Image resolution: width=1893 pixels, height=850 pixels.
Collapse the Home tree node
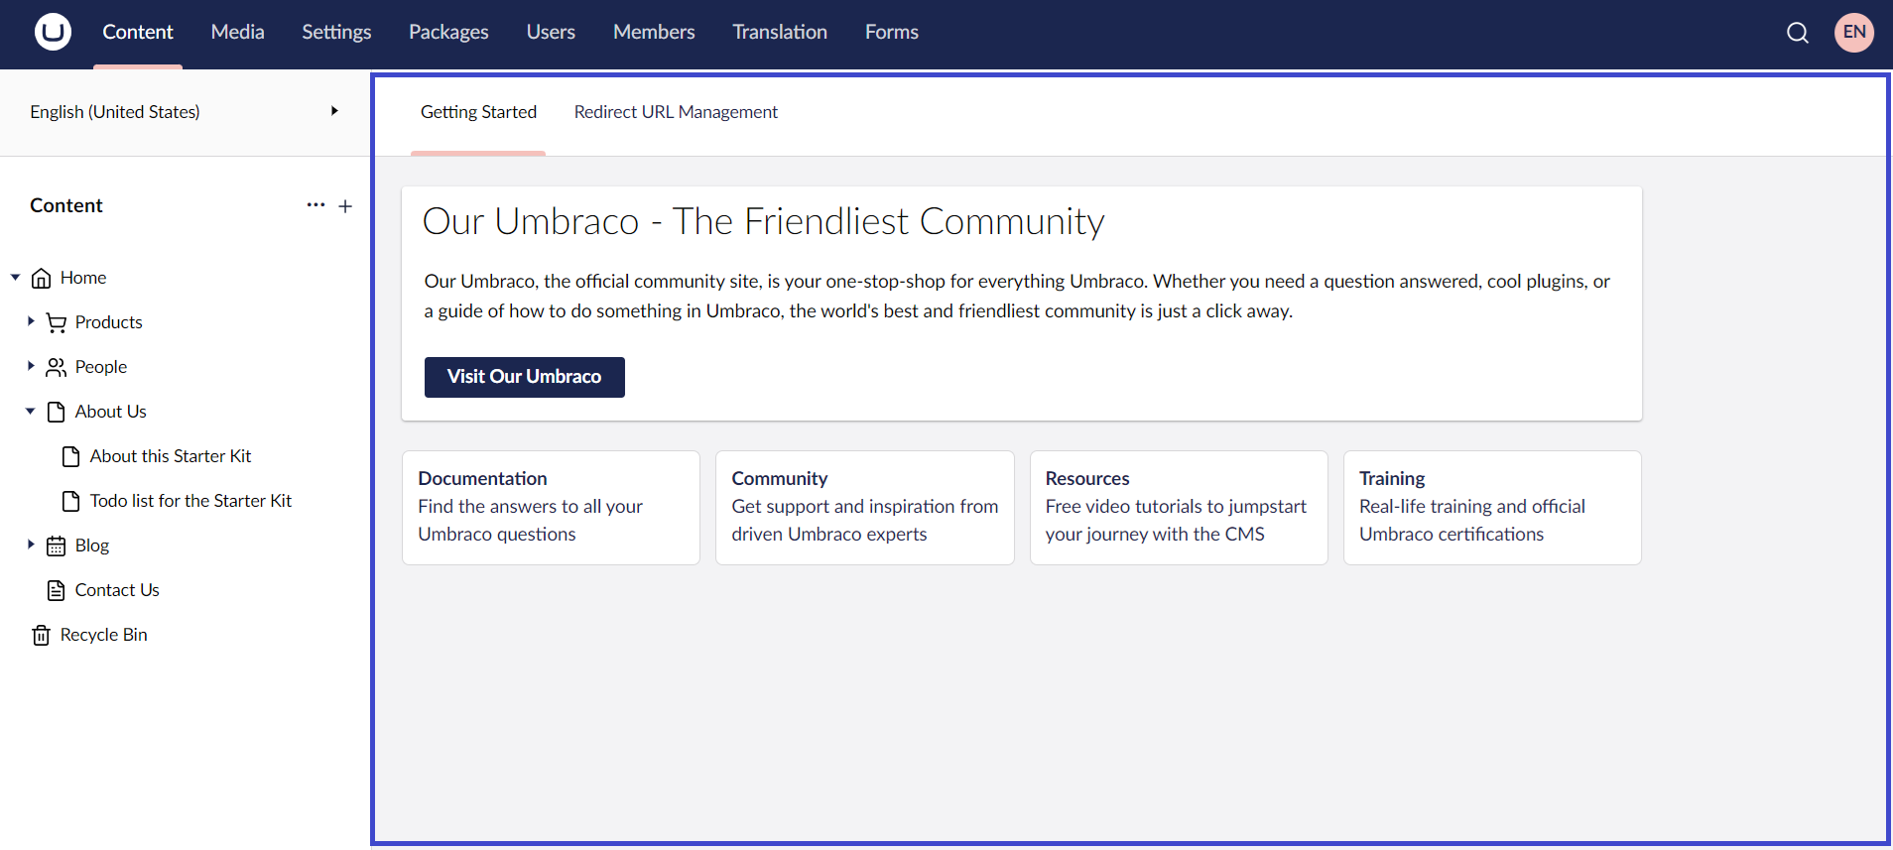pos(16,278)
